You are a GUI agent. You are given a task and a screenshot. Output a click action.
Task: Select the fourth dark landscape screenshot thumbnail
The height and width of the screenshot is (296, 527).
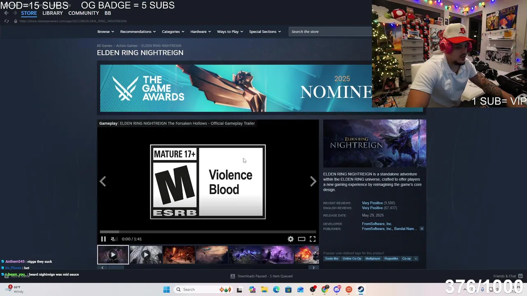(212, 254)
